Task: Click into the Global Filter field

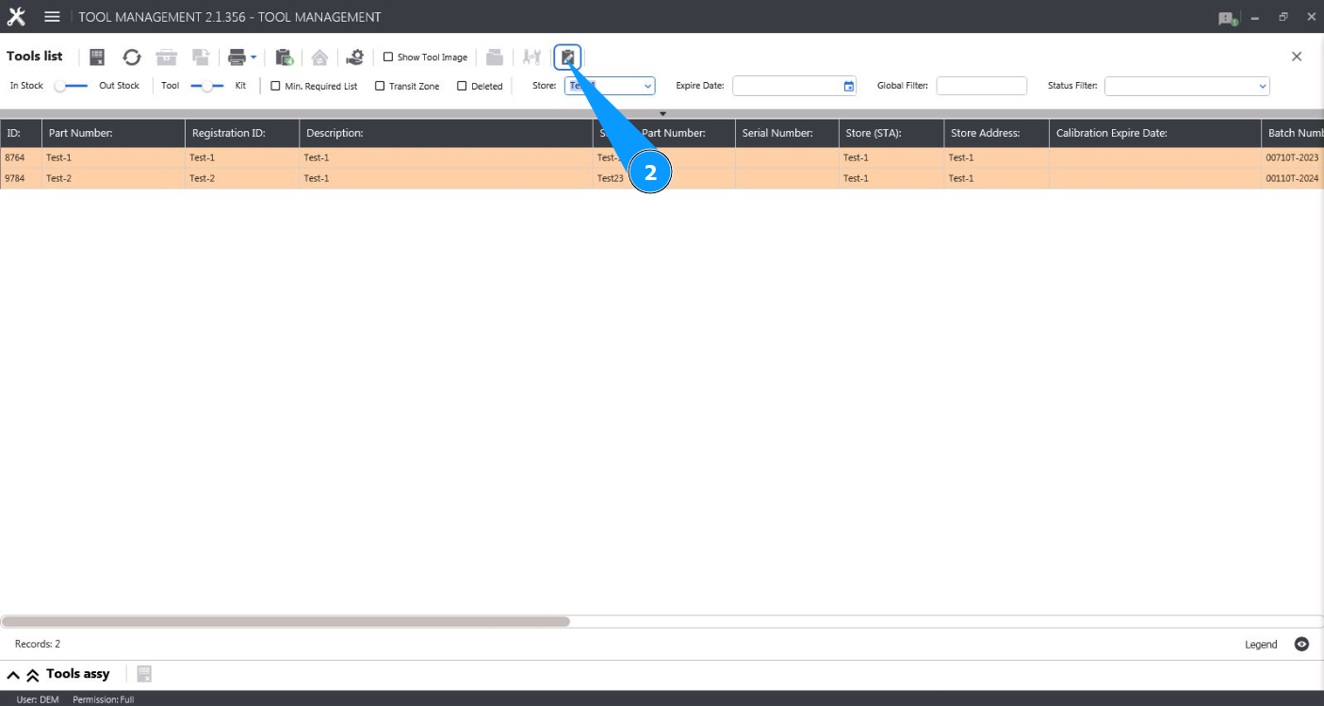Action: pyautogui.click(x=981, y=86)
